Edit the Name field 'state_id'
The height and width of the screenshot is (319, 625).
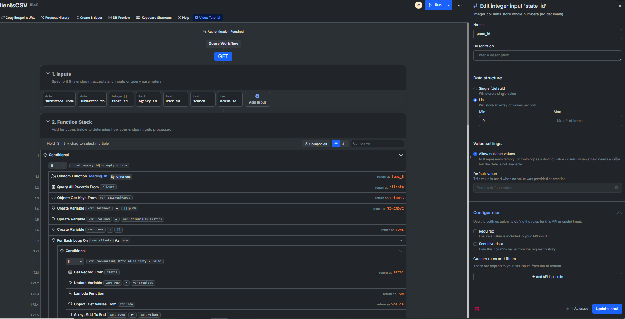point(547,34)
